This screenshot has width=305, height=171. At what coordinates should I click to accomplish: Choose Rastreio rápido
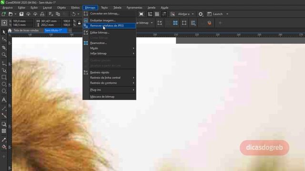(x=109, y=72)
